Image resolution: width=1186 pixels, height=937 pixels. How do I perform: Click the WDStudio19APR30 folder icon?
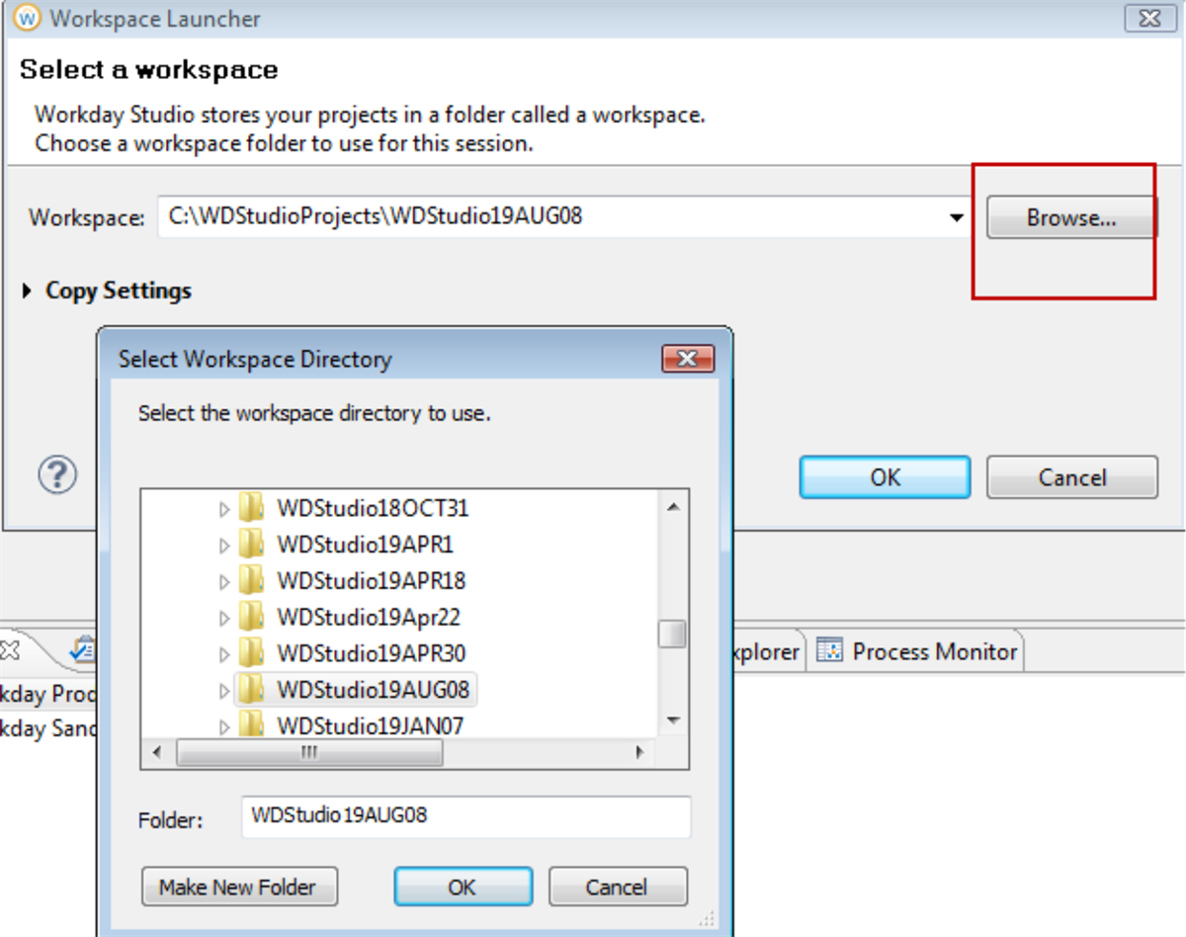tap(252, 652)
